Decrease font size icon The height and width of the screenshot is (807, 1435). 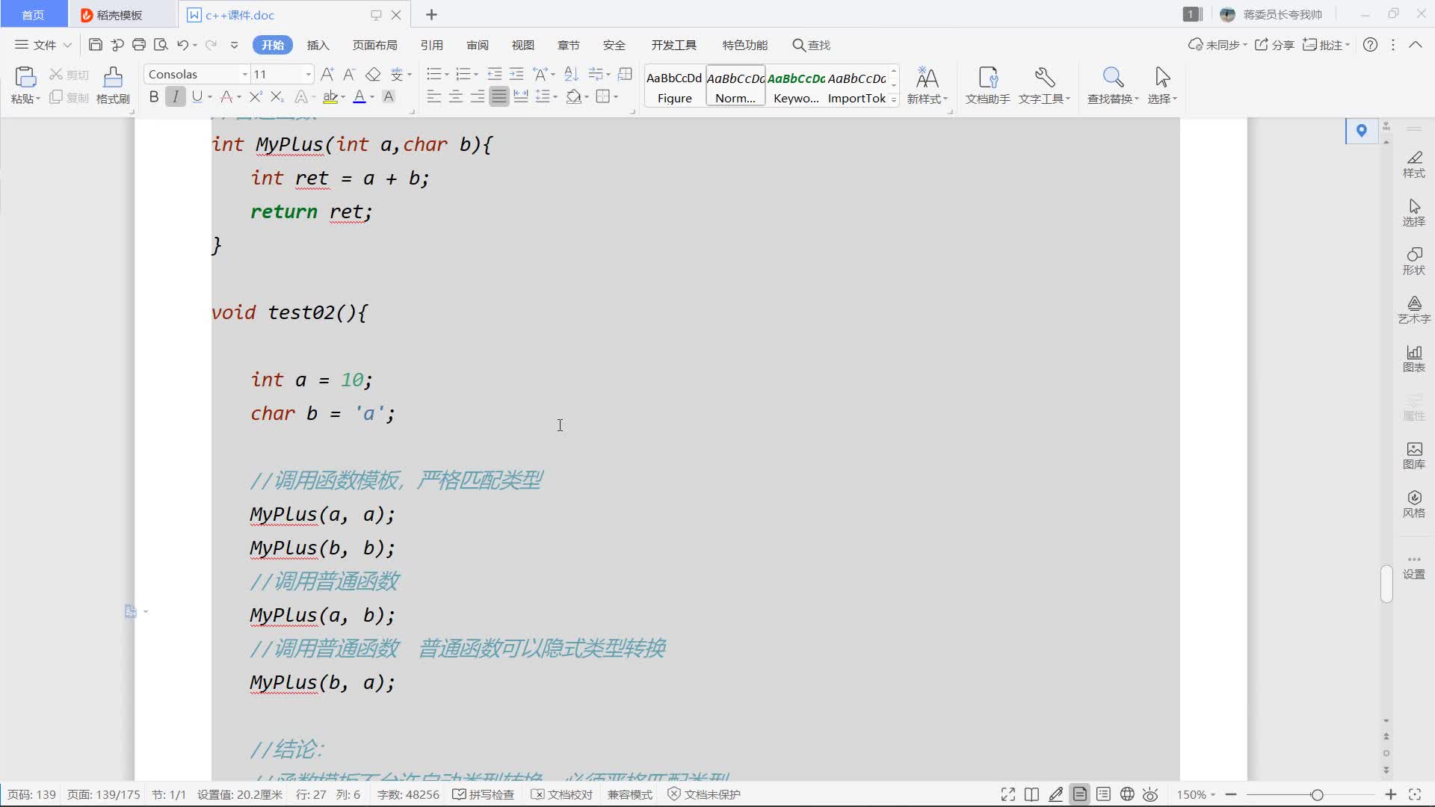point(349,74)
